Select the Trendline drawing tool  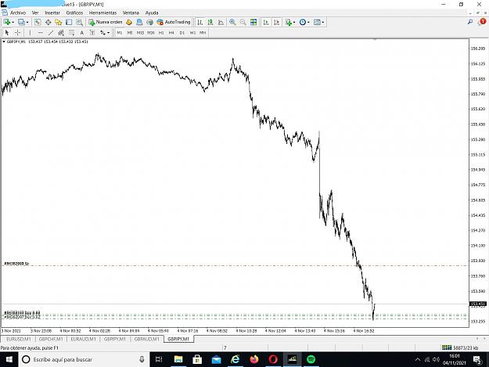(x=51, y=32)
